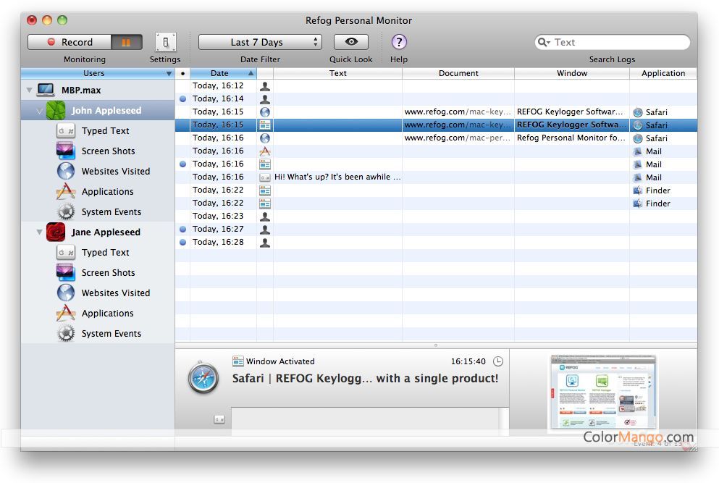The image size is (719, 483).
Task: Open Jane's Applications log
Action: [107, 314]
